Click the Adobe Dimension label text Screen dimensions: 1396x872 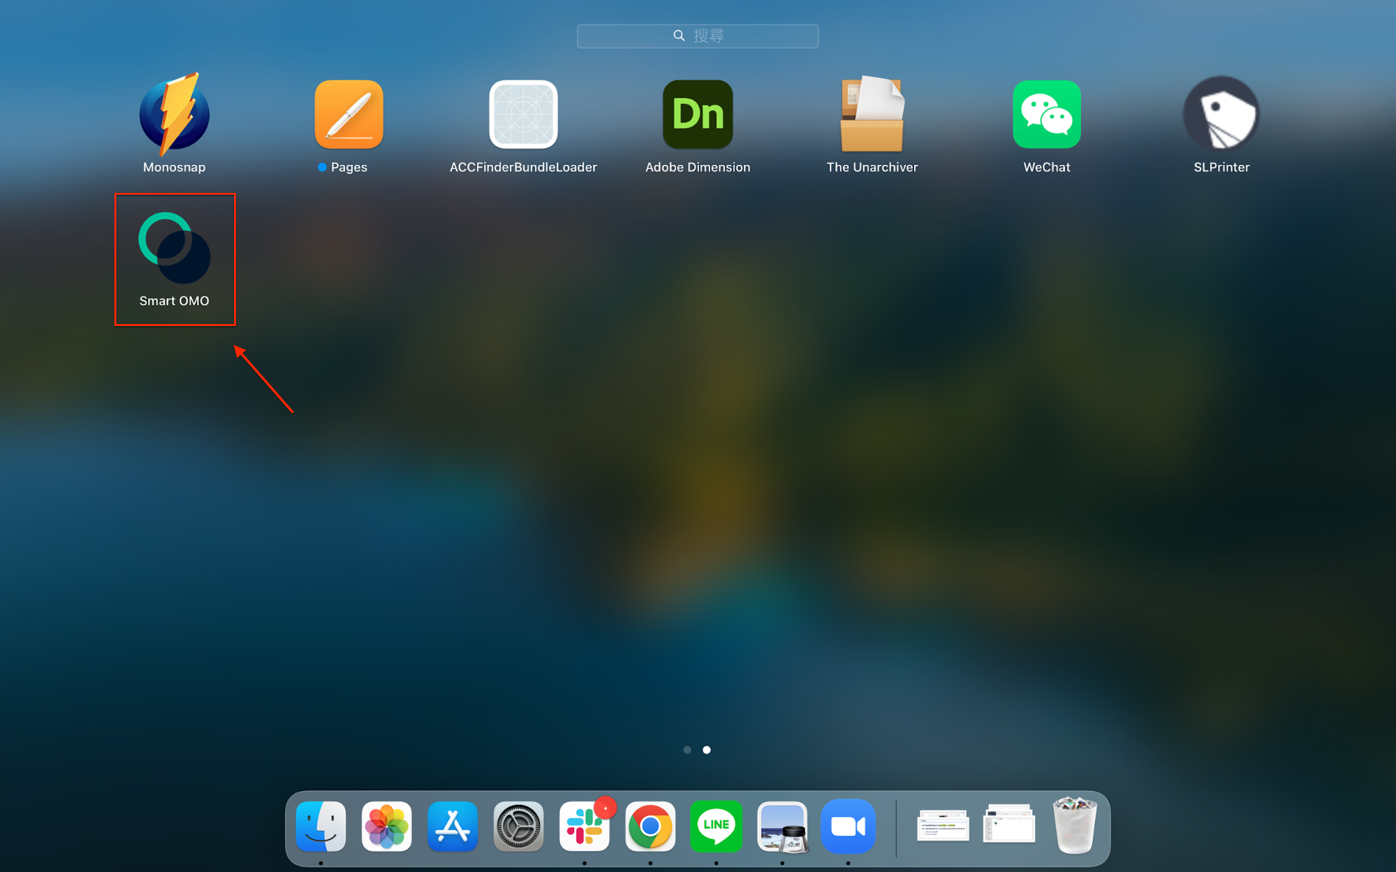click(698, 168)
